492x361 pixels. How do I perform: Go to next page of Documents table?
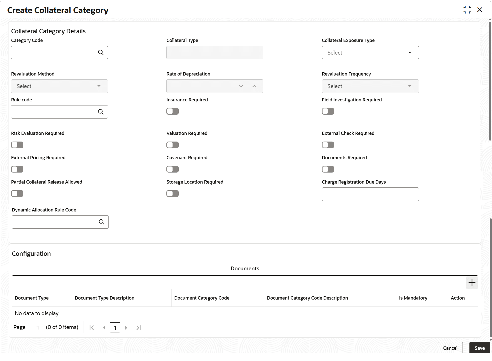click(126, 327)
